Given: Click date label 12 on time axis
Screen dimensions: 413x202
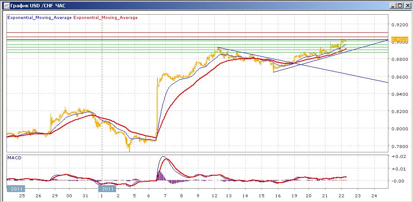Looking at the screenshot, I should click(214, 196).
